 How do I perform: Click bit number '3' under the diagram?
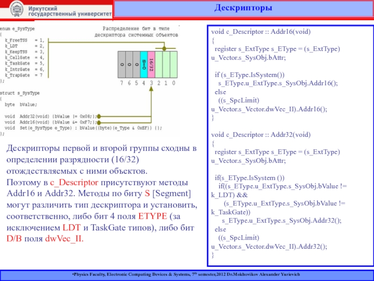[151, 83]
